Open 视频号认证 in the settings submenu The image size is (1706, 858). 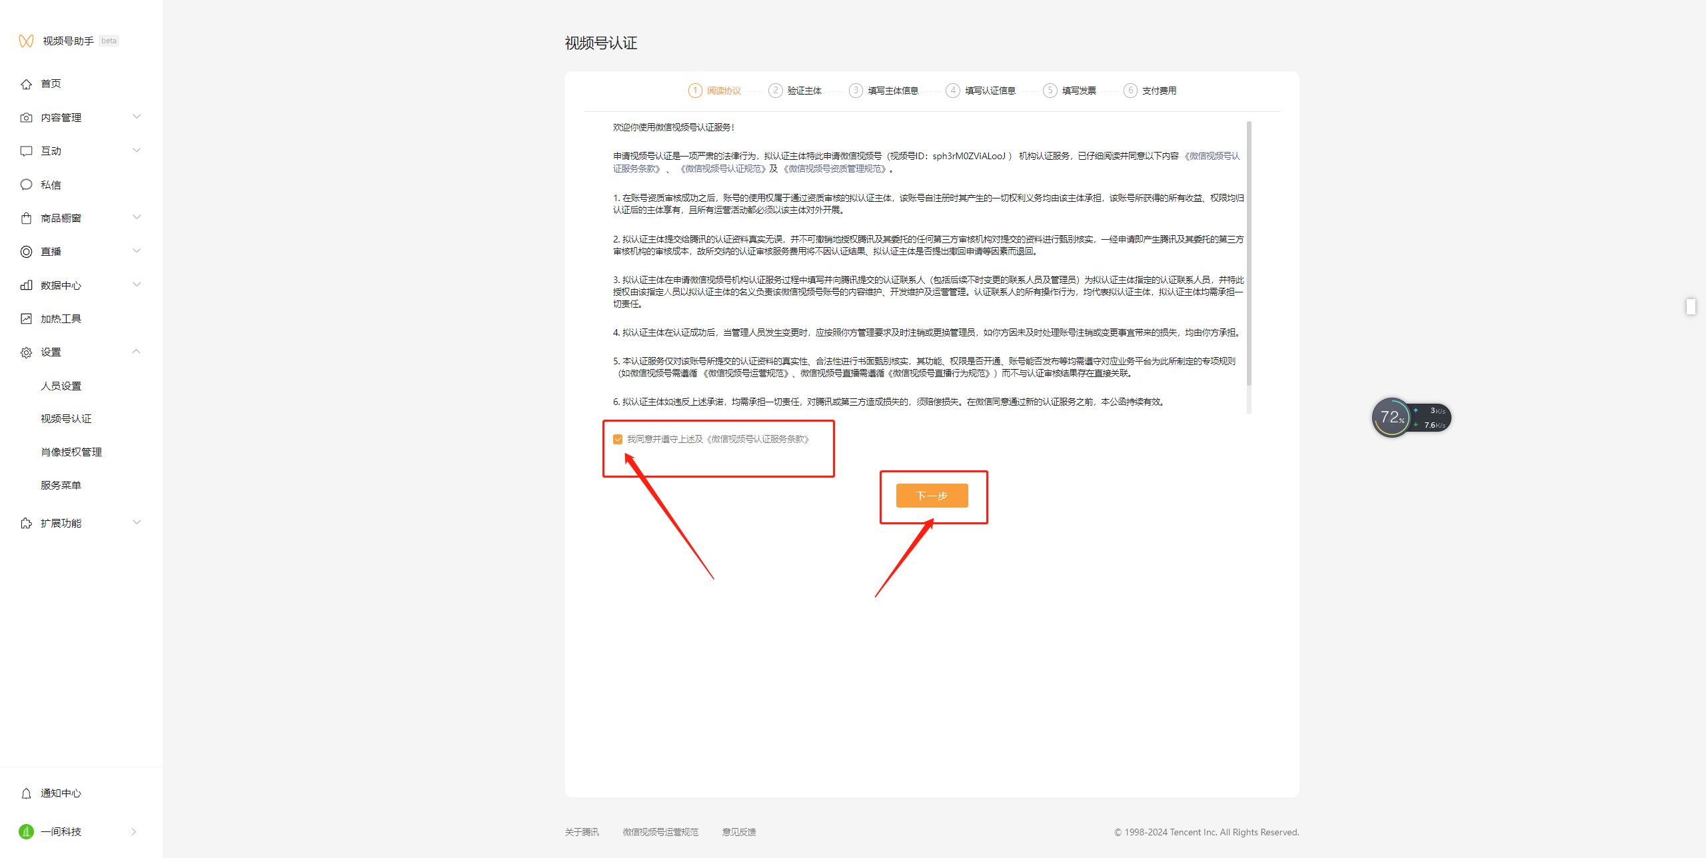[x=66, y=419]
